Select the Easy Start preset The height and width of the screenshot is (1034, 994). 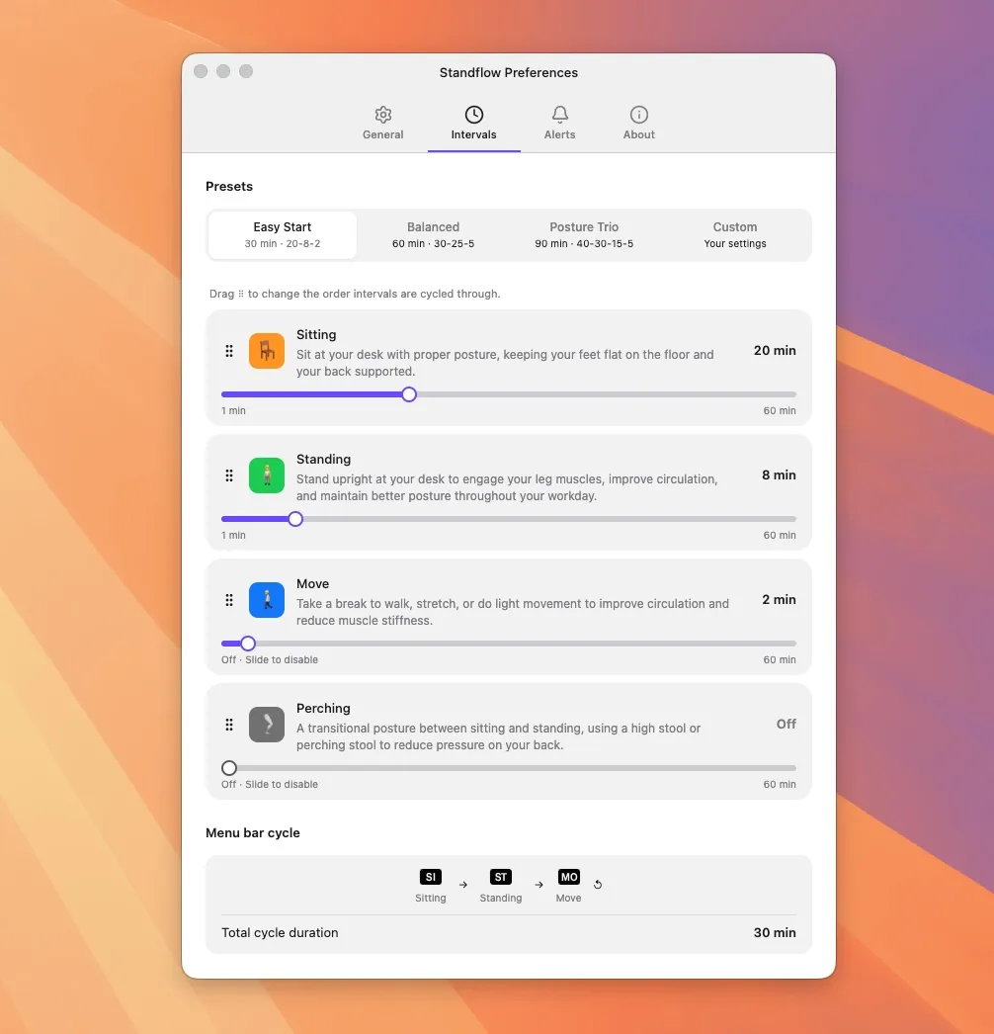coord(283,234)
